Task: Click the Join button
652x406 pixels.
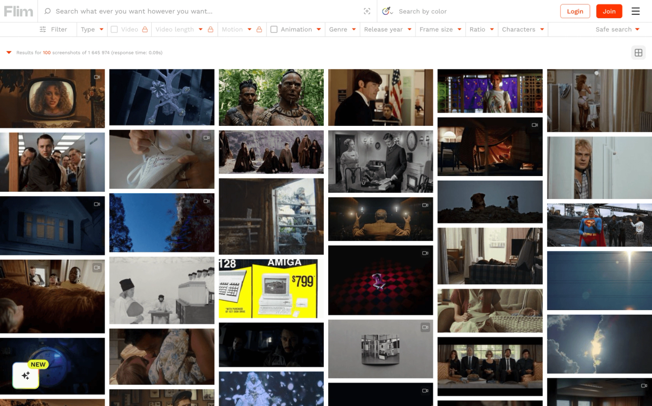Action: tap(609, 11)
